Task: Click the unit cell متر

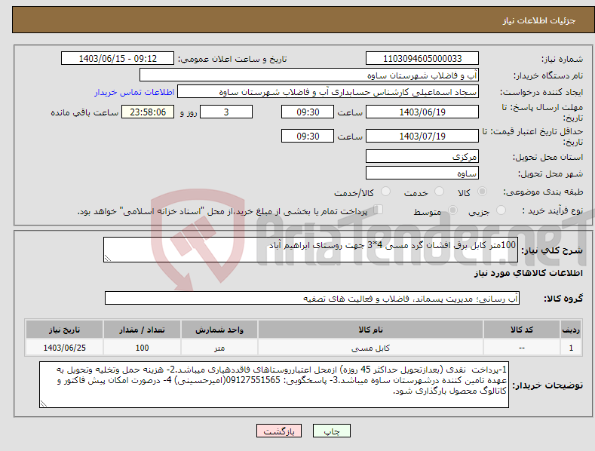Action: (x=219, y=348)
